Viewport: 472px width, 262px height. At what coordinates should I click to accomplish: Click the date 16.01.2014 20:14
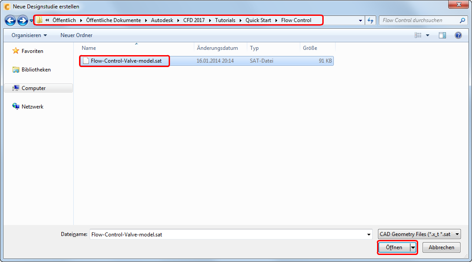[x=215, y=61]
